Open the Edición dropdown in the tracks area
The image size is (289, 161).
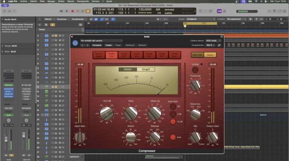[49, 19]
